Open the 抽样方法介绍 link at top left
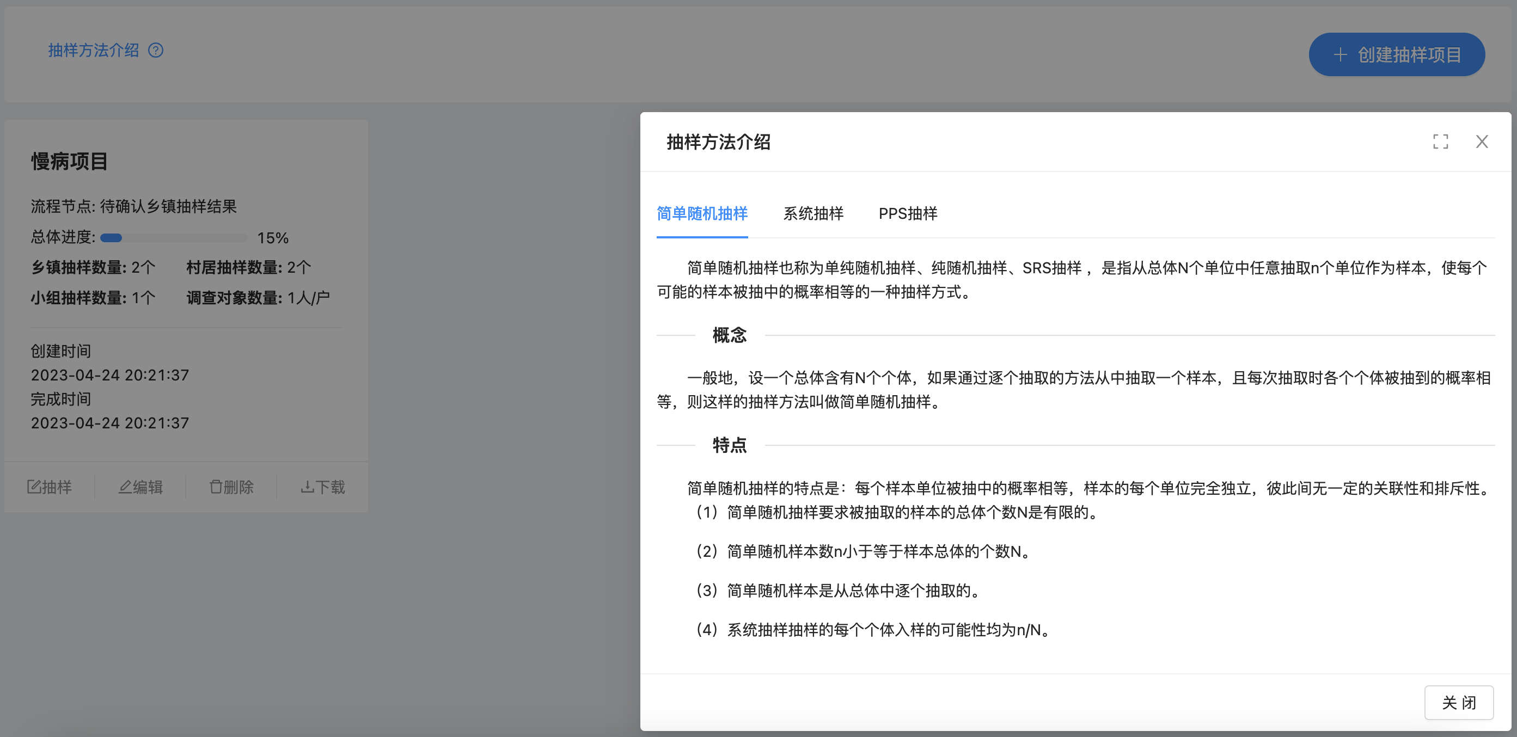This screenshot has width=1517, height=737. pyautogui.click(x=93, y=51)
